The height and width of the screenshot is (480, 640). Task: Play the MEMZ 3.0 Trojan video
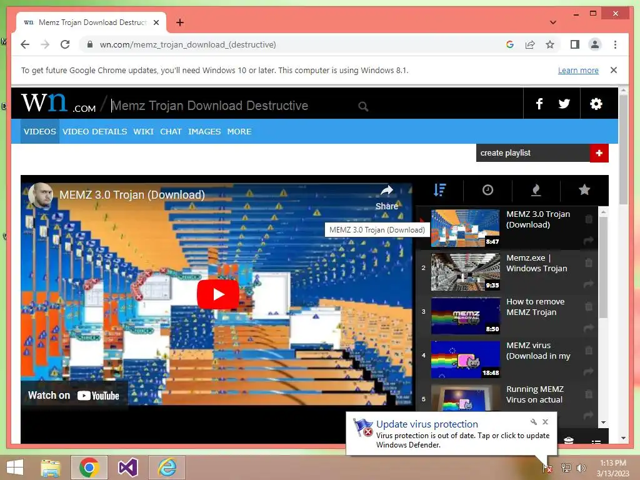(218, 294)
